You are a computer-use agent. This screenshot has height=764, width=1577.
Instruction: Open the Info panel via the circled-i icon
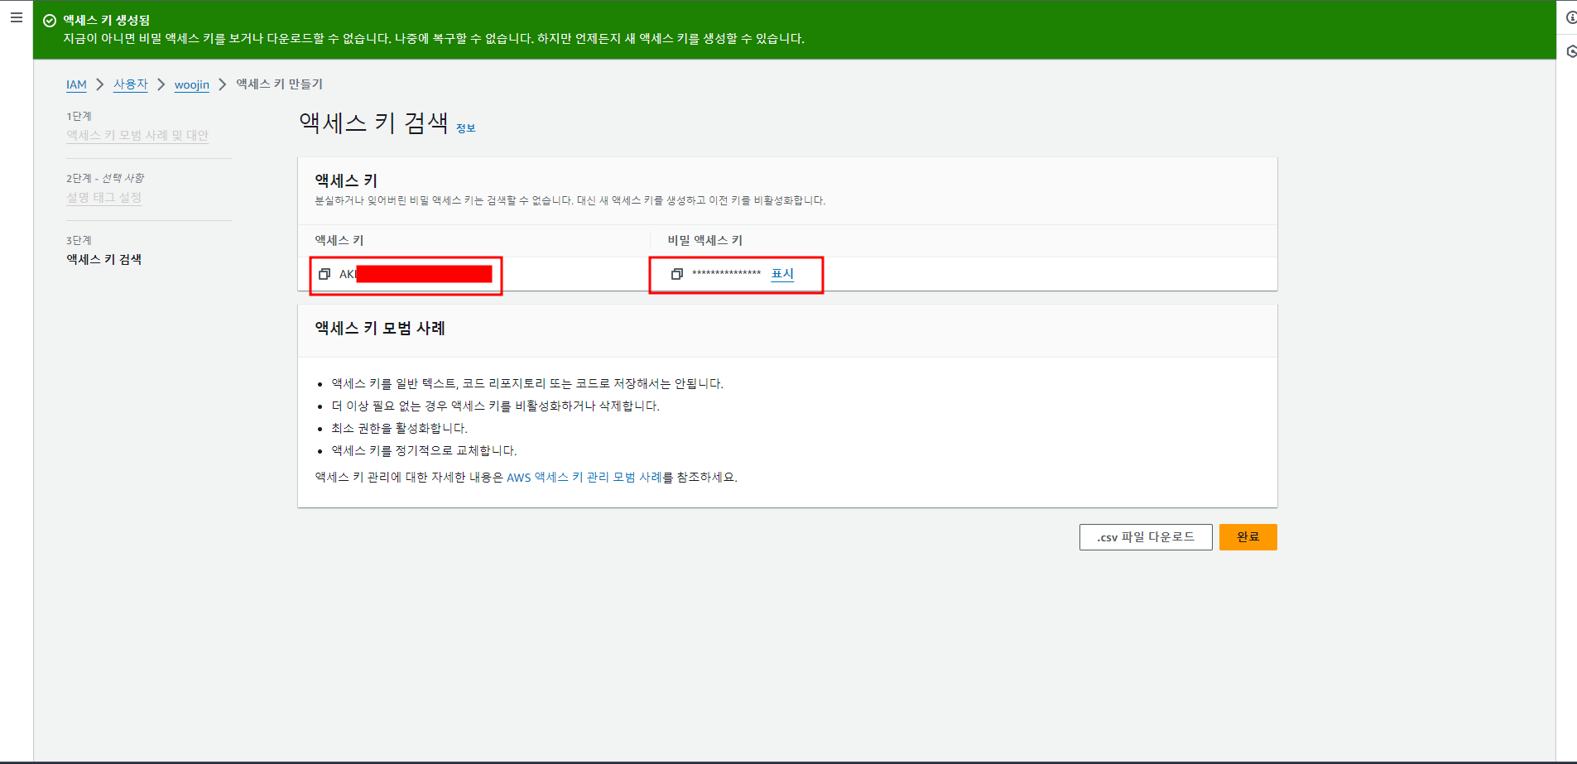pos(1571,15)
